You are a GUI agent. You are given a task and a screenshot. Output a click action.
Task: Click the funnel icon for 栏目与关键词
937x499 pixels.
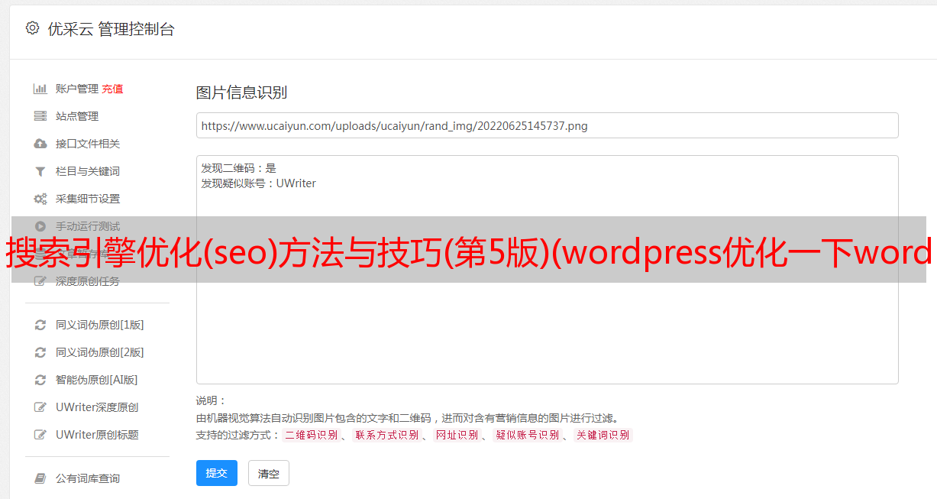(40, 171)
